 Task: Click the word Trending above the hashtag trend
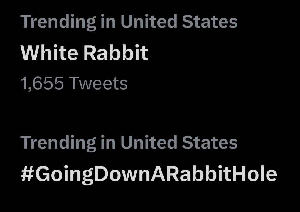(58, 143)
